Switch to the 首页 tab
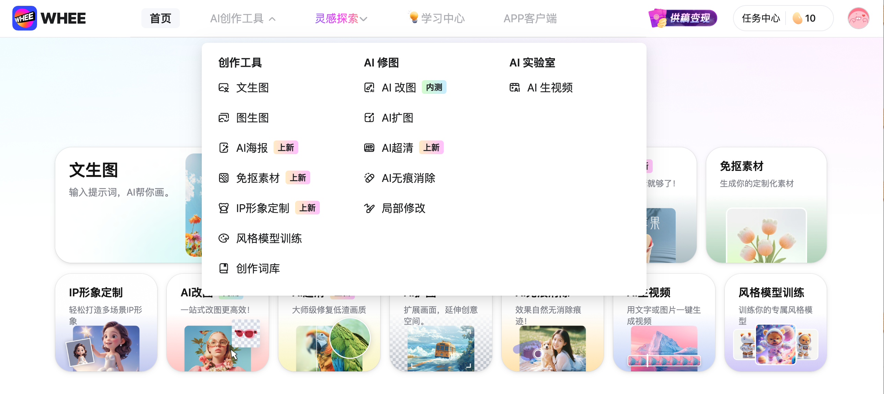Viewport: 884px width, 394px height. pyautogui.click(x=160, y=19)
